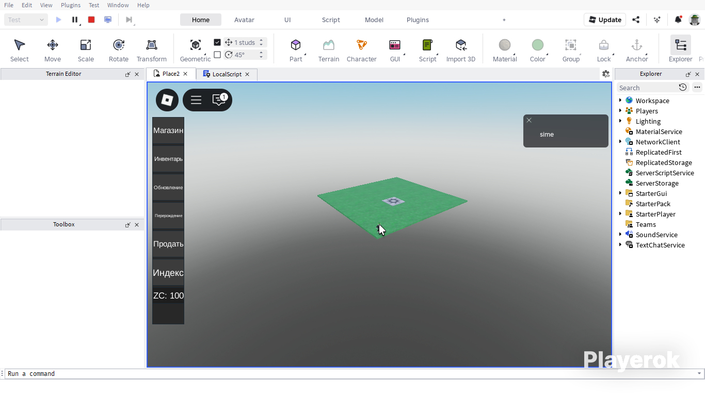
Task: Click the Group tool
Action: pos(571,50)
